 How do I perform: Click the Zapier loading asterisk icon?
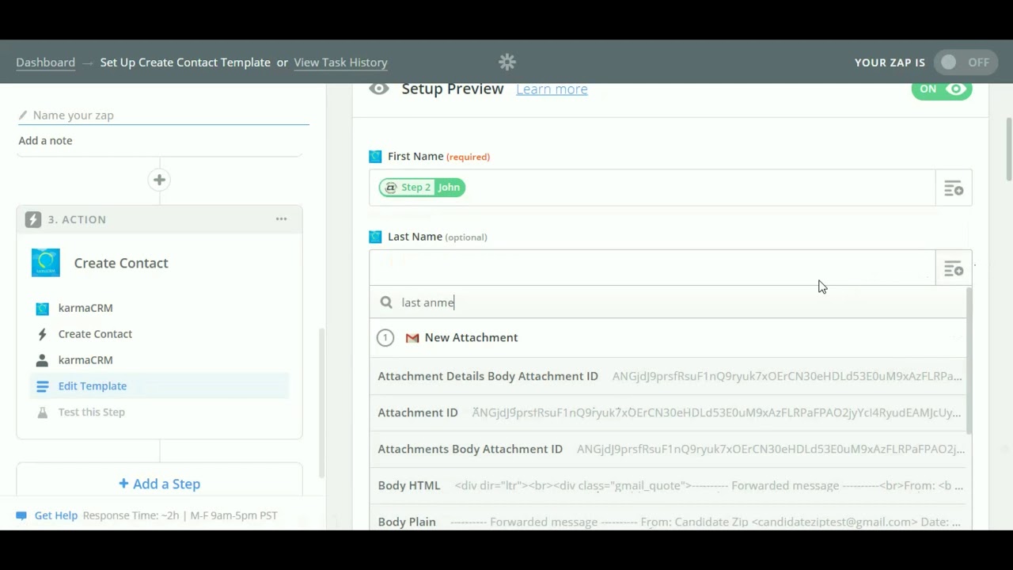507,62
